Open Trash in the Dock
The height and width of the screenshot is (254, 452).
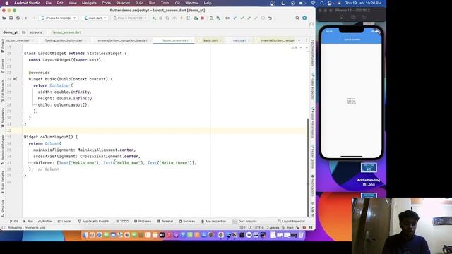click(301, 235)
